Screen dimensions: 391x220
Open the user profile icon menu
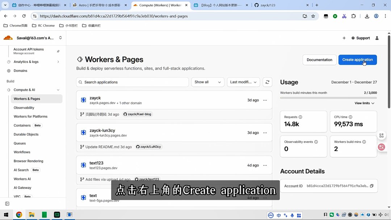pyautogui.click(x=377, y=38)
